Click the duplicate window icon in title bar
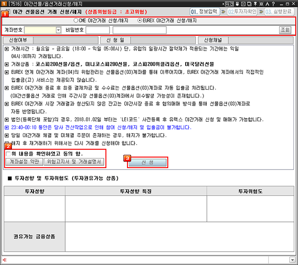 click(249, 4)
